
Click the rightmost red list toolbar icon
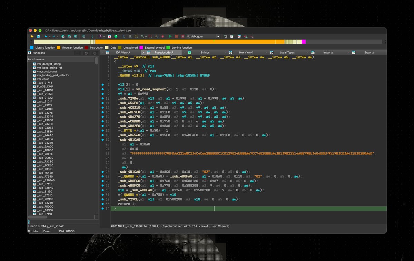pyautogui.click(x=252, y=36)
